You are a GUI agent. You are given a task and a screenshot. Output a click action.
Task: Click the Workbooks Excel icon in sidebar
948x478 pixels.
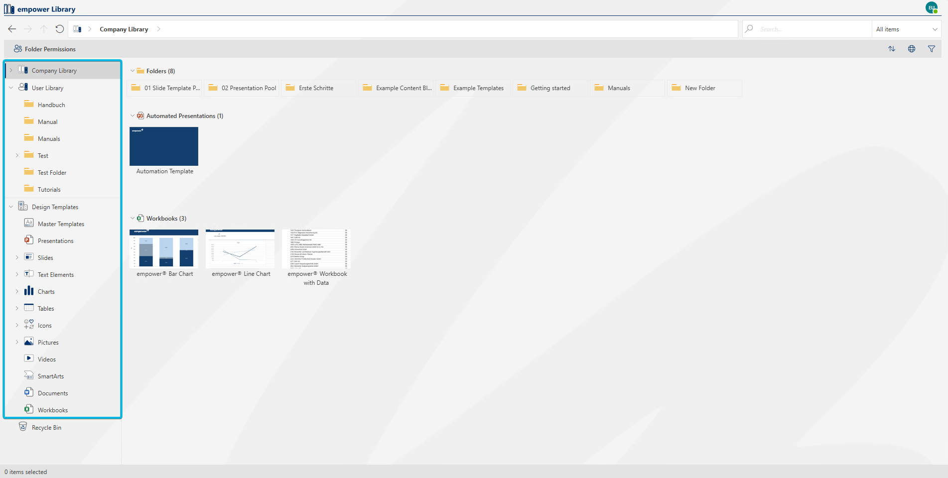click(29, 409)
